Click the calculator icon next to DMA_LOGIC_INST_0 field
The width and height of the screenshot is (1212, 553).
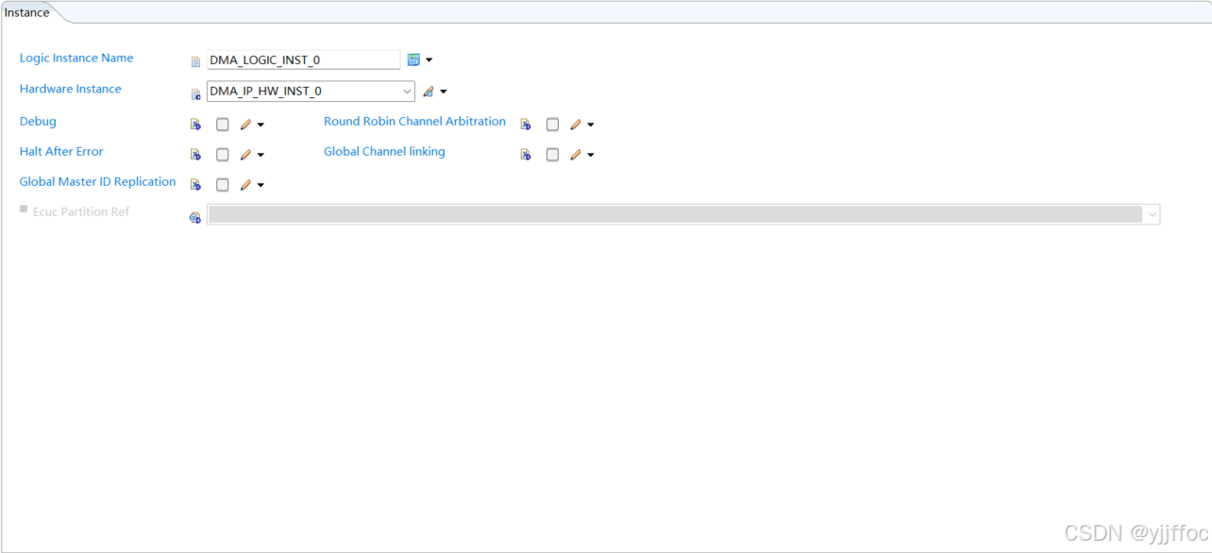point(413,59)
